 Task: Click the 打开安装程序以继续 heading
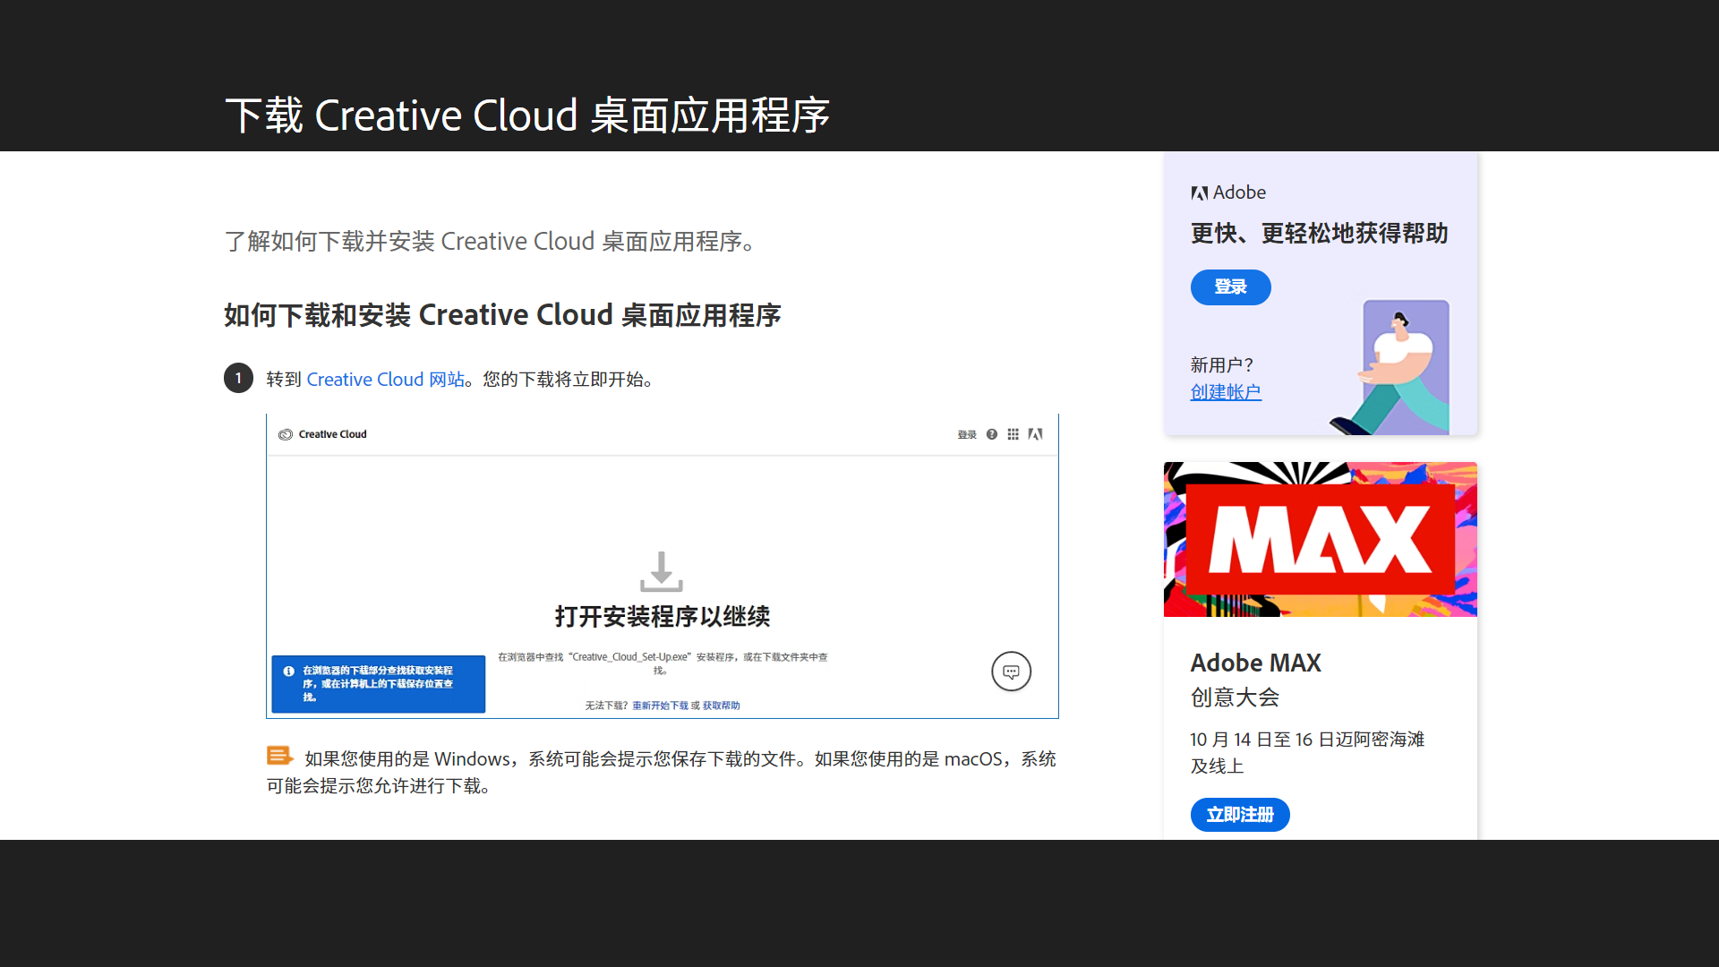click(661, 615)
